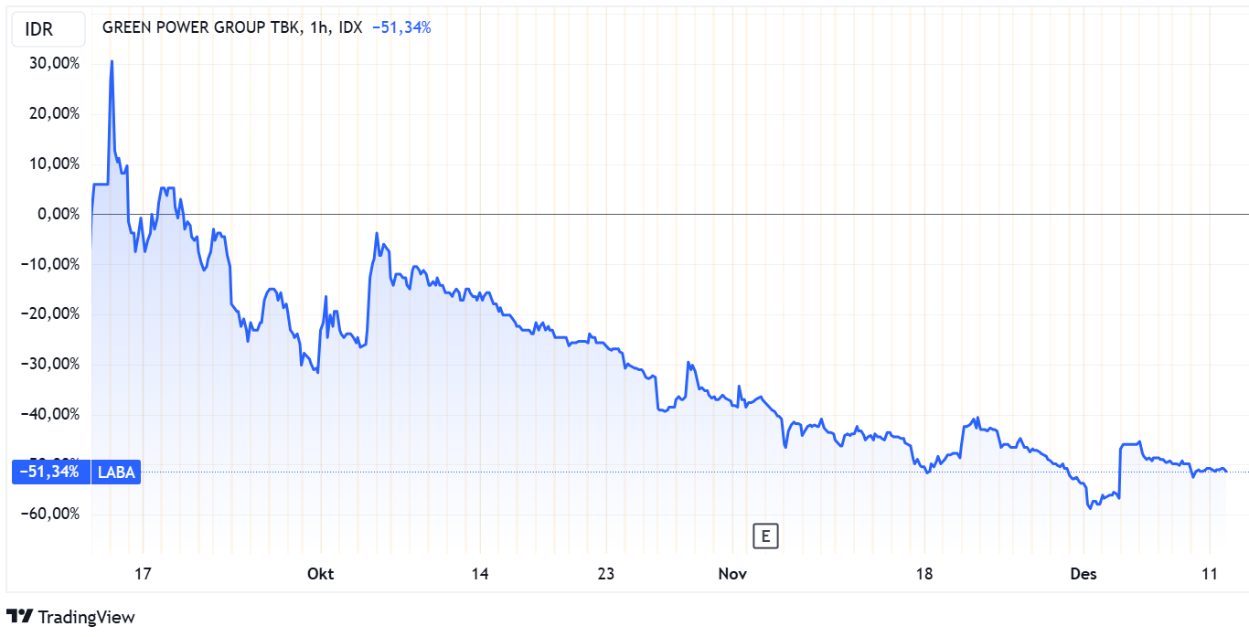The height and width of the screenshot is (637, 1249).
Task: Click the −51,34% price axis label
Action: tap(49, 472)
